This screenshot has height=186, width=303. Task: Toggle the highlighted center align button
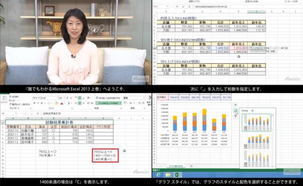pos(80,103)
